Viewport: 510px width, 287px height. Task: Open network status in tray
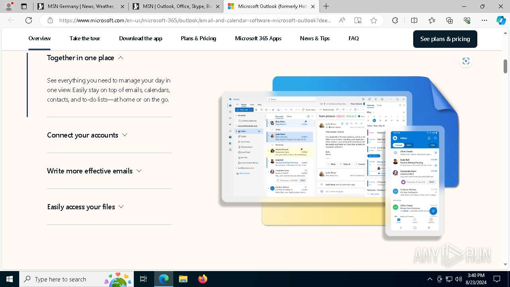449,279
